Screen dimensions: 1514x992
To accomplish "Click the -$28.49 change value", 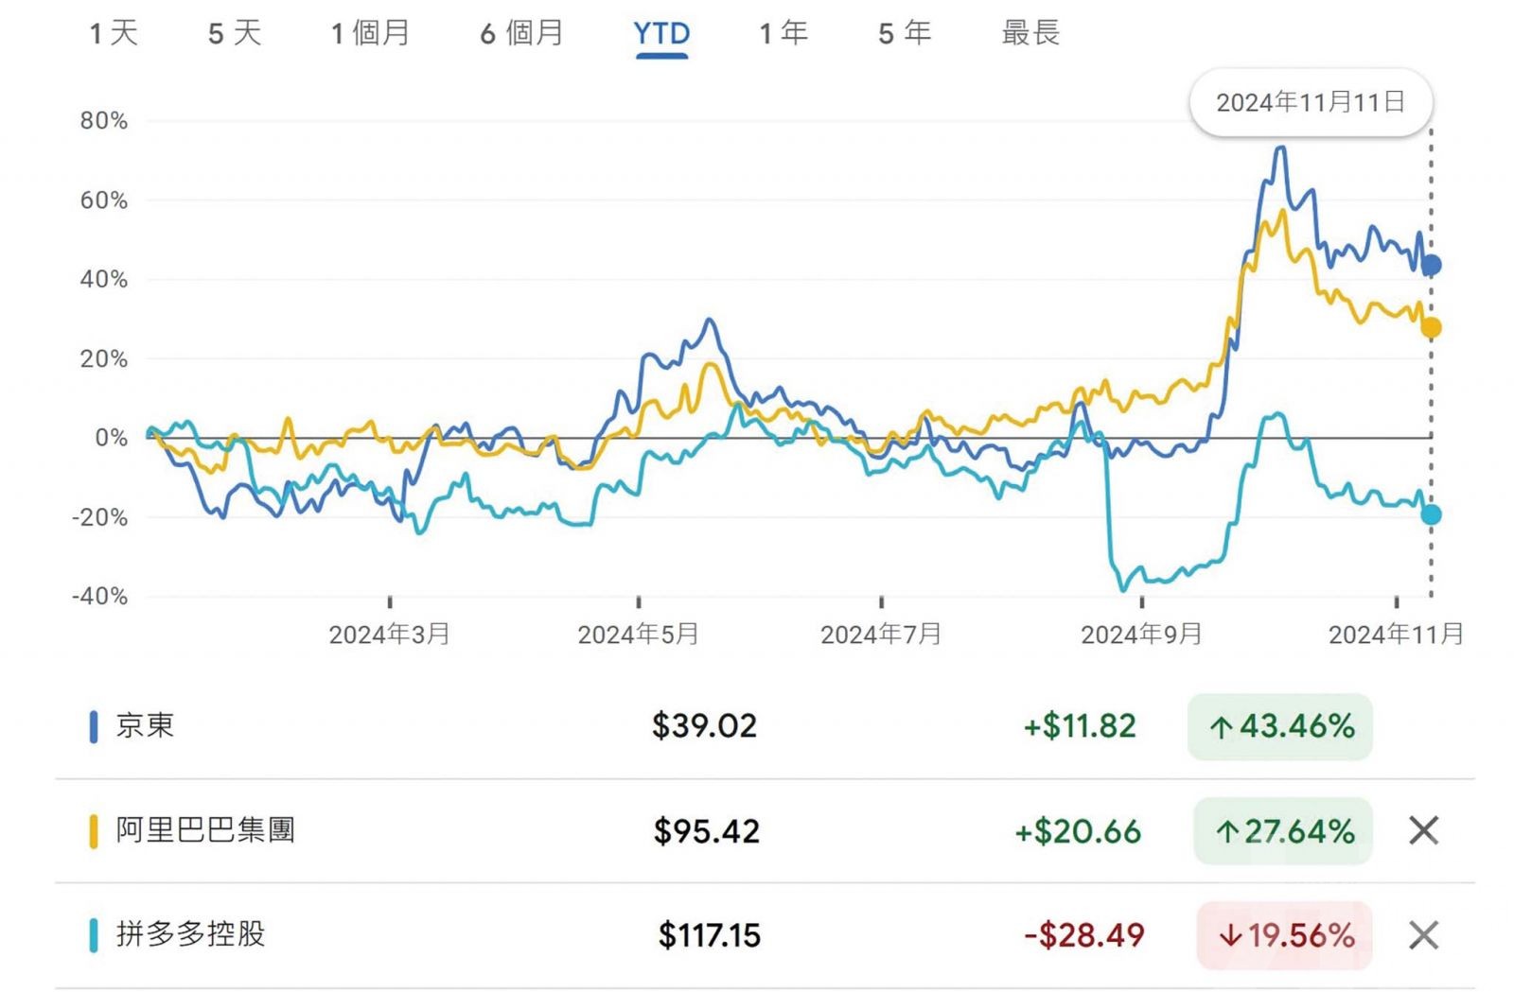I will pyautogui.click(x=1084, y=935).
